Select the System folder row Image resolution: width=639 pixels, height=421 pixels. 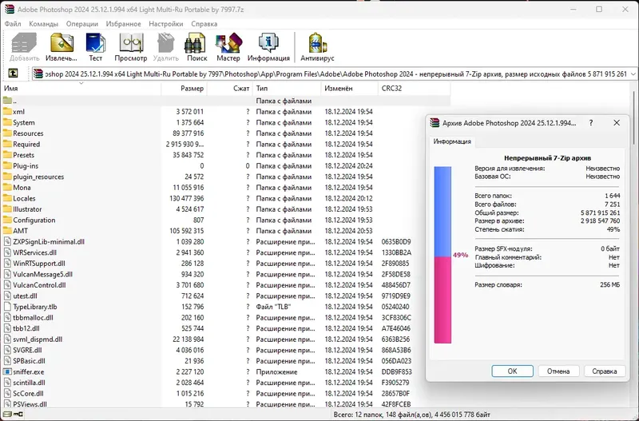point(227,122)
